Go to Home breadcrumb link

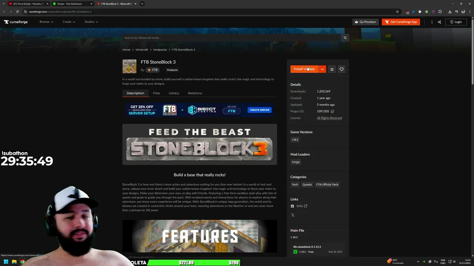coord(126,50)
